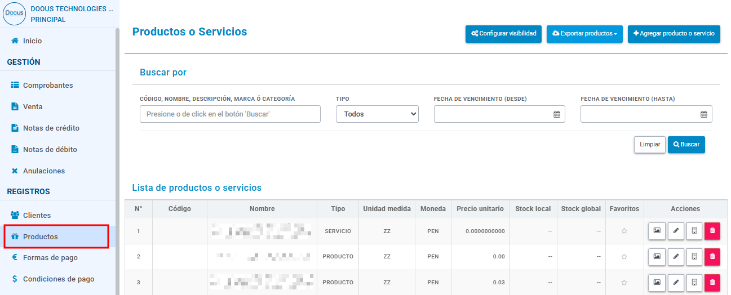Click the SERVICIO type cell in row 1
This screenshot has width=731, height=295.
338,231
